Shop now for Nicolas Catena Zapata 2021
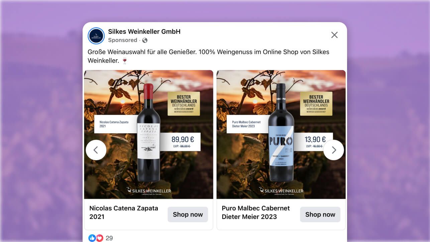The height and width of the screenshot is (242, 430). click(x=188, y=215)
